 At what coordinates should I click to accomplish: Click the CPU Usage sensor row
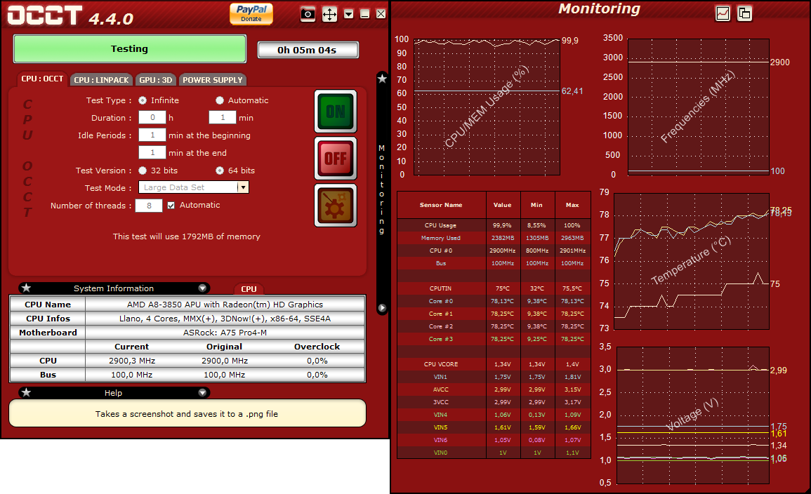click(494, 225)
